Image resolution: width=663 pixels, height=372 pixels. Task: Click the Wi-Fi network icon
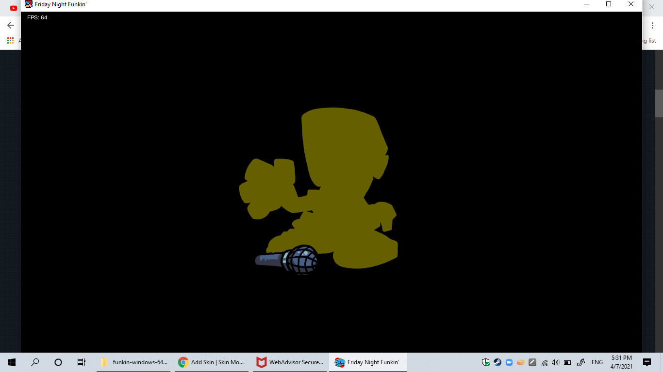(544, 362)
